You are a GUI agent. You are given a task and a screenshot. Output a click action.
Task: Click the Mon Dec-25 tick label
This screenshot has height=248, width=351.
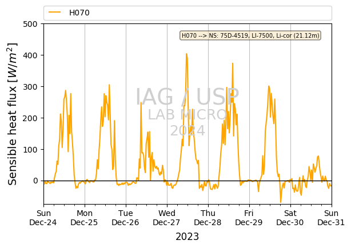pos(85,218)
